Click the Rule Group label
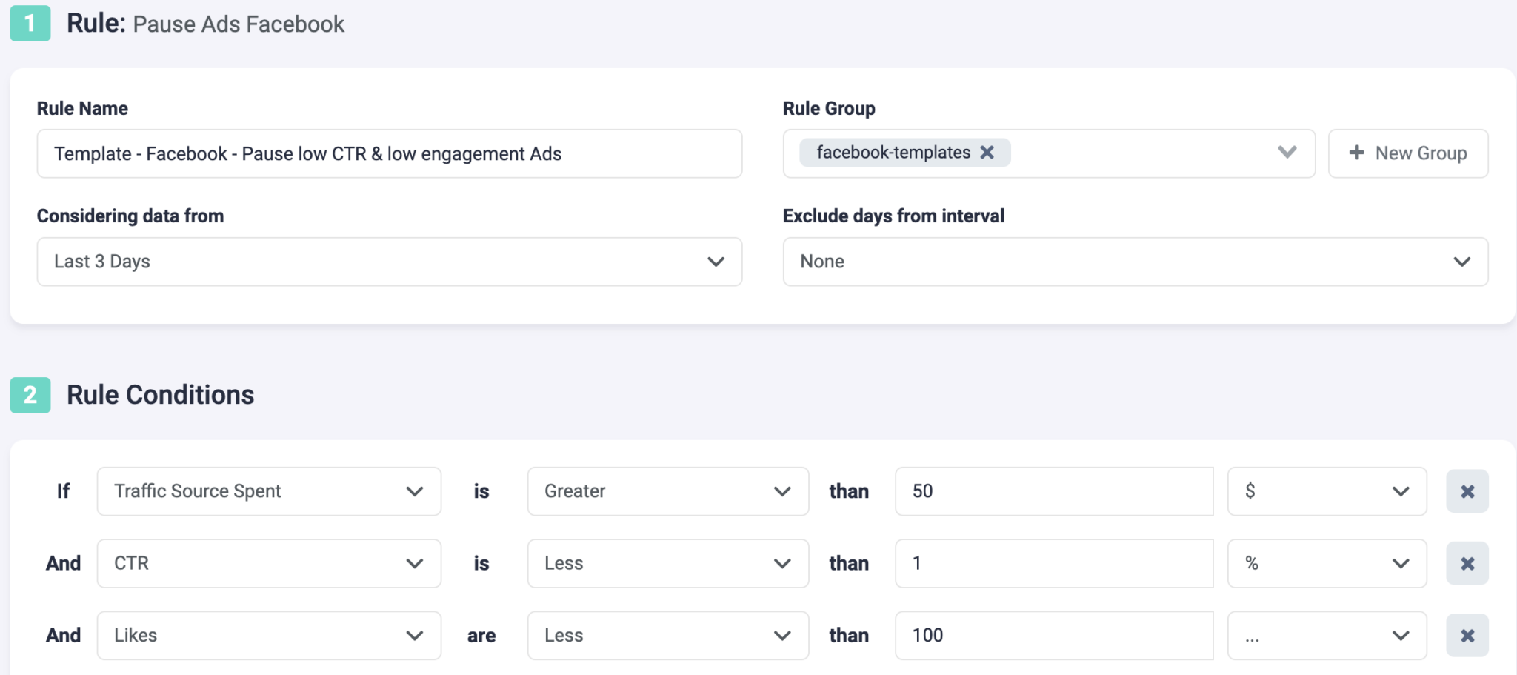Viewport: 1517px width, 675px height. tap(829, 108)
